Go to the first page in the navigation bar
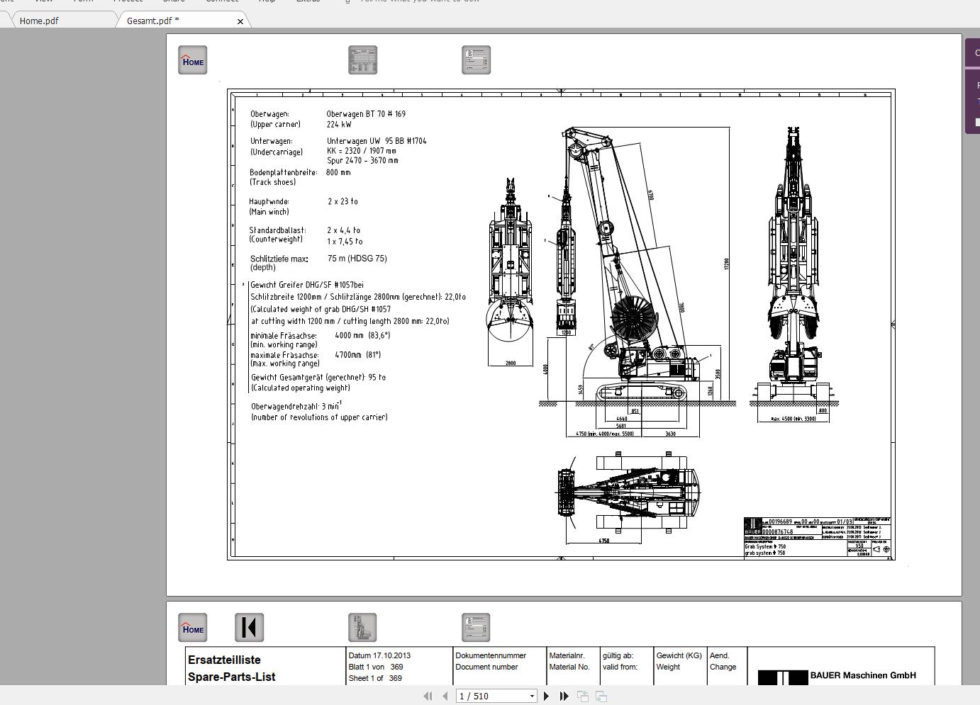Viewport: 980px width, 705px height. [x=428, y=696]
